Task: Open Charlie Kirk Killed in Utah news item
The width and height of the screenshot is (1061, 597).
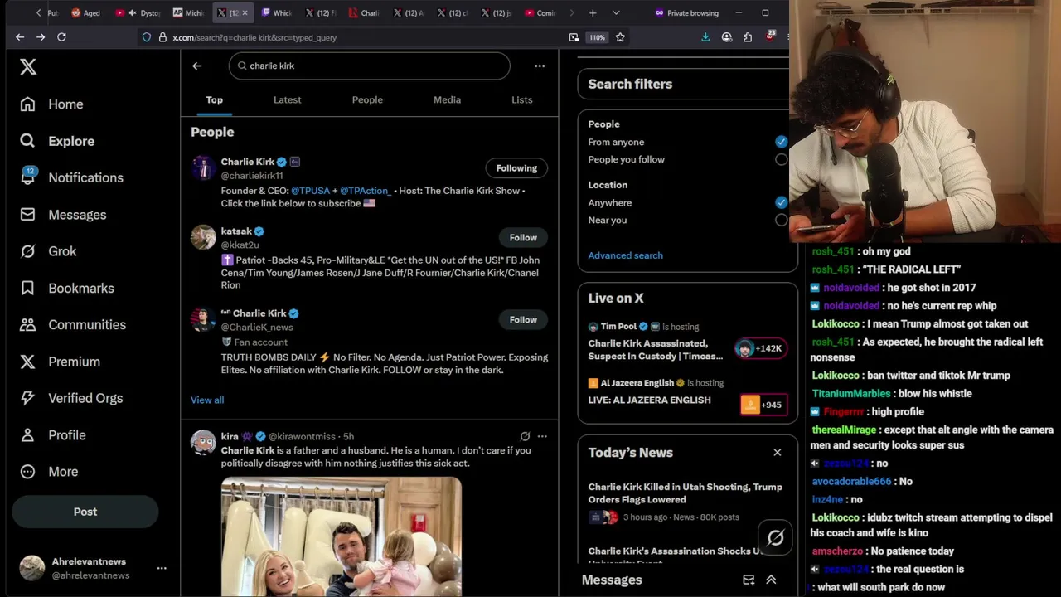Action: pos(686,502)
